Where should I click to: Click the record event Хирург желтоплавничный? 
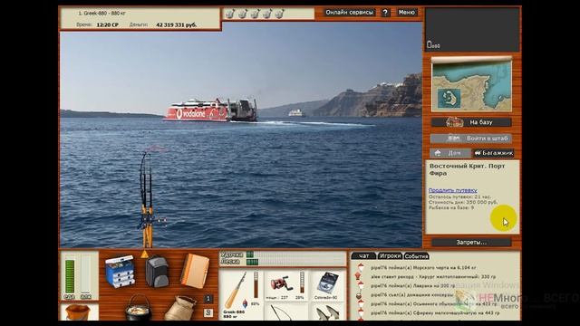coord(433,276)
